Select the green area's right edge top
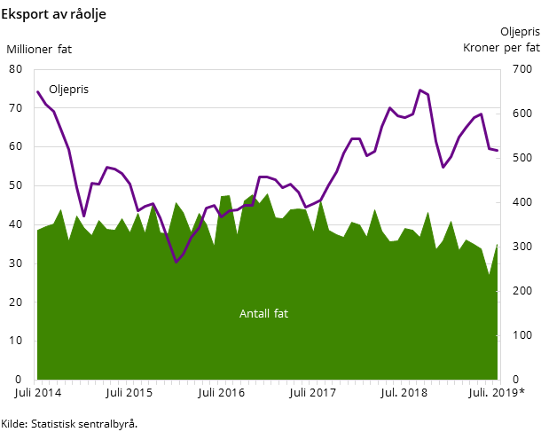This screenshot has height=432, width=541. pyautogui.click(x=498, y=244)
